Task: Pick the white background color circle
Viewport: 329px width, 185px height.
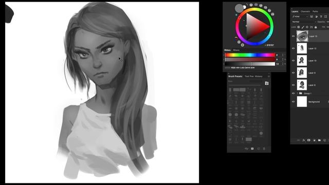Action: [x=245, y=7]
